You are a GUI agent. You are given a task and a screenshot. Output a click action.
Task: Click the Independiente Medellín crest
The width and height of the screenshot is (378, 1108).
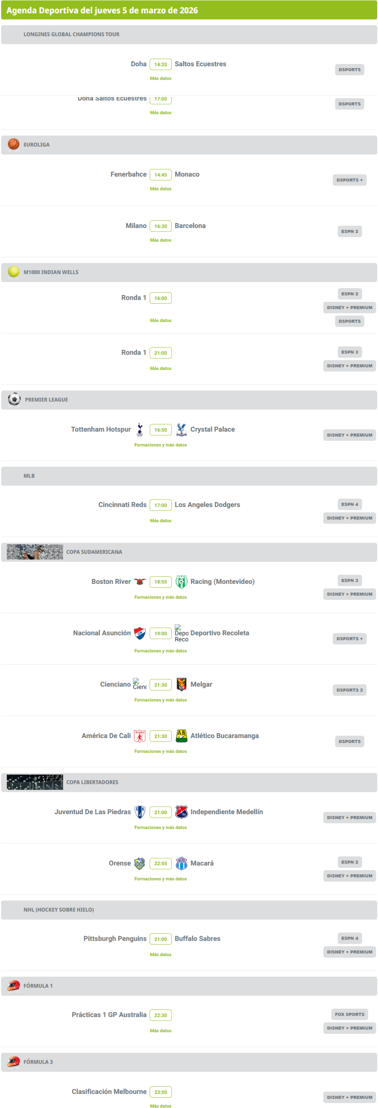181,811
